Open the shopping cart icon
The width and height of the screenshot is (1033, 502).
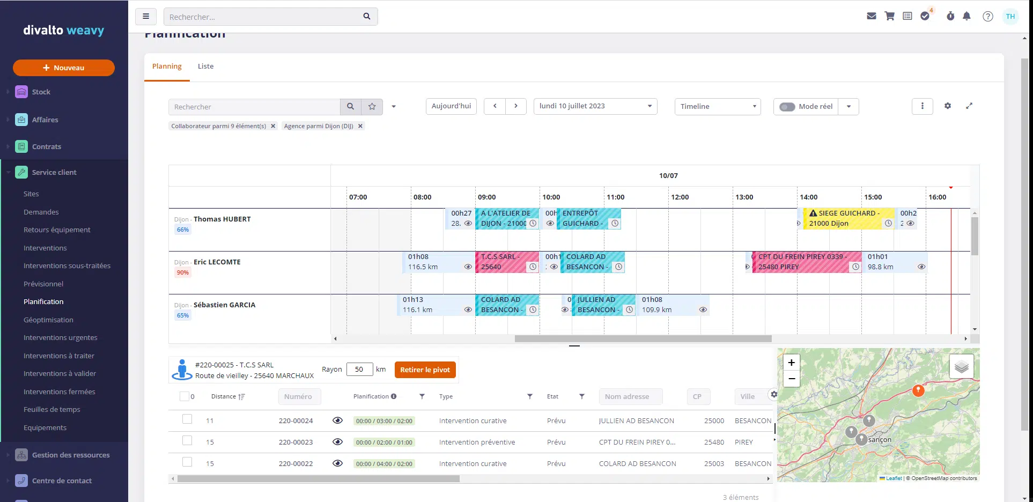[889, 16]
